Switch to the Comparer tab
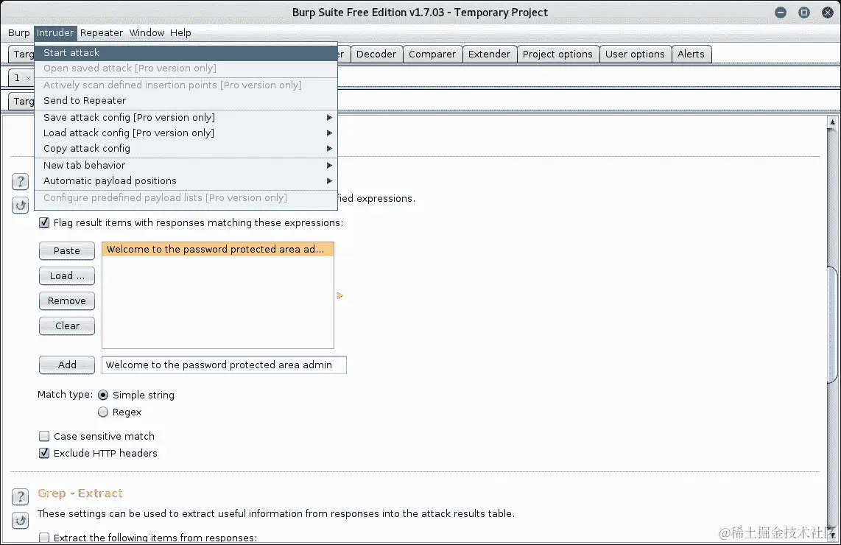841x545 pixels. click(x=432, y=54)
